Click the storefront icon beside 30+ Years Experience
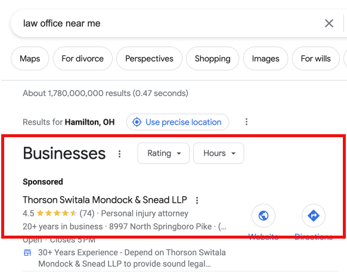 pos(27,252)
